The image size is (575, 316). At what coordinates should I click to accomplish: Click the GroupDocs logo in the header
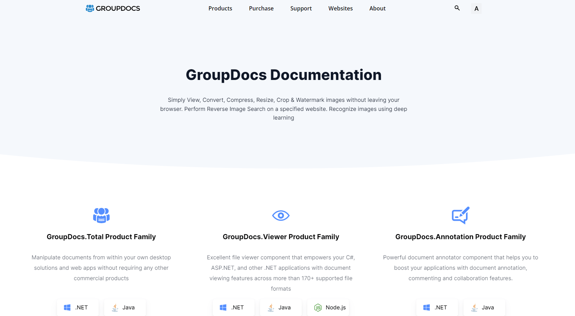coord(113,8)
